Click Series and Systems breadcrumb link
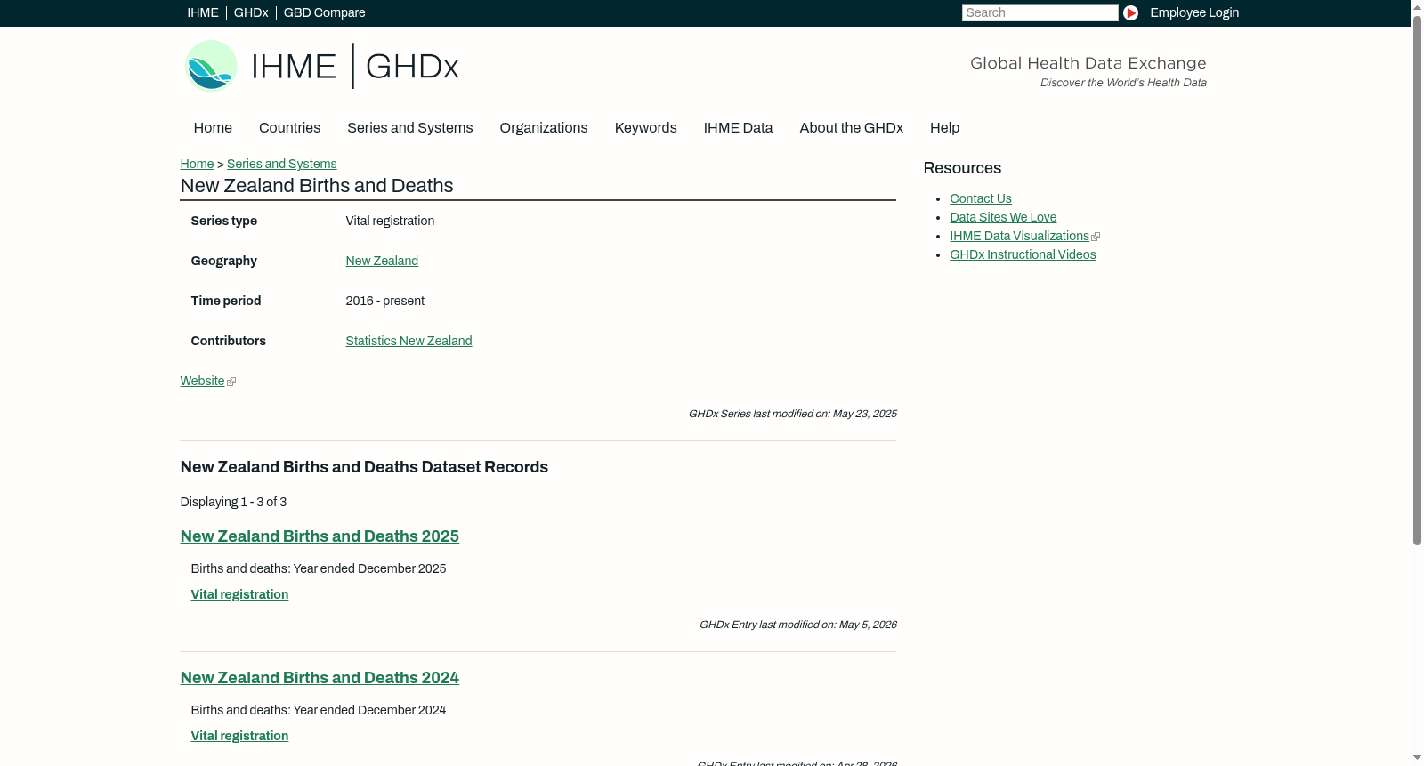This screenshot has height=766, width=1424. (282, 164)
